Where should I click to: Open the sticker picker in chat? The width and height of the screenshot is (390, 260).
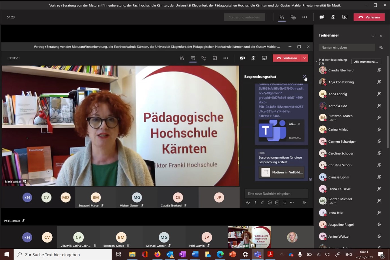click(x=285, y=203)
